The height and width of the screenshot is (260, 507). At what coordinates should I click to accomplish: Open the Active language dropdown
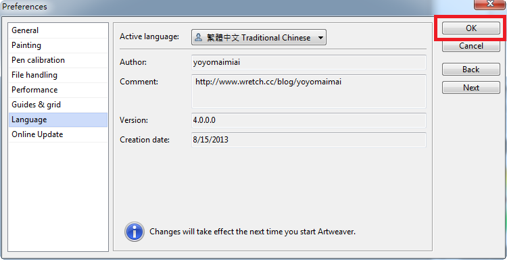click(x=259, y=37)
